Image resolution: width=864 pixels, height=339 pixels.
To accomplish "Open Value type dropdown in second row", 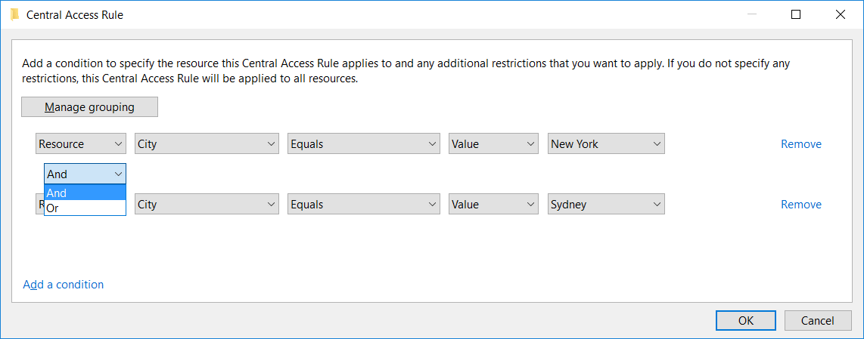I will click(x=493, y=204).
